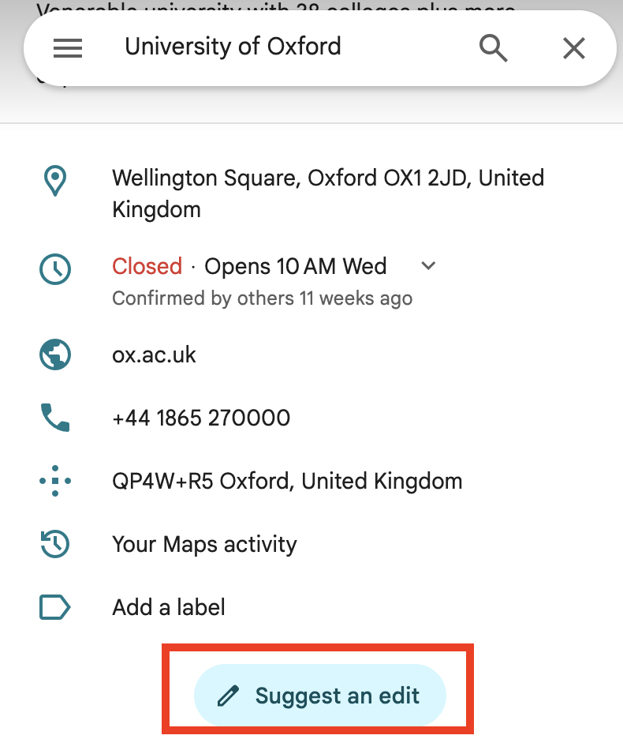Copy plus code QP4W+R5 Oxford
This screenshot has width=623, height=739.
[287, 481]
